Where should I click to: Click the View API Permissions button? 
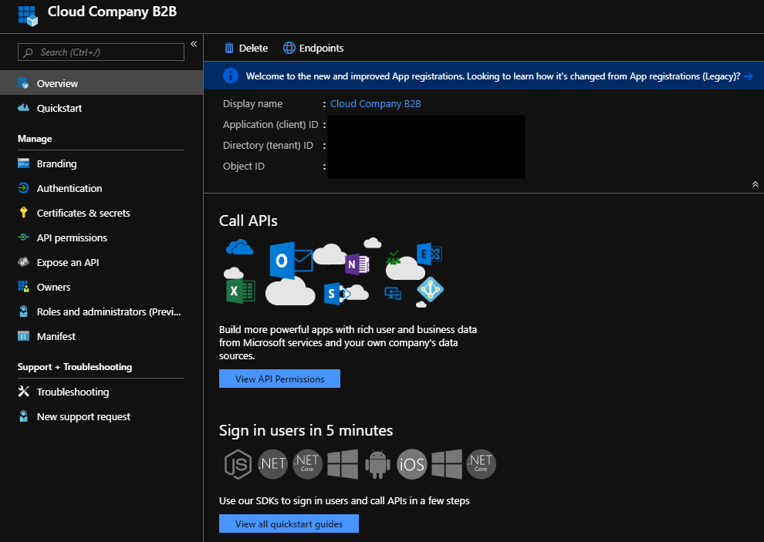pos(279,379)
